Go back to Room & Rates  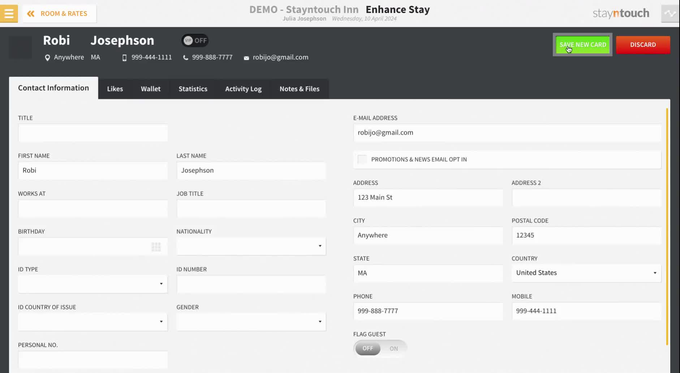[60, 14]
